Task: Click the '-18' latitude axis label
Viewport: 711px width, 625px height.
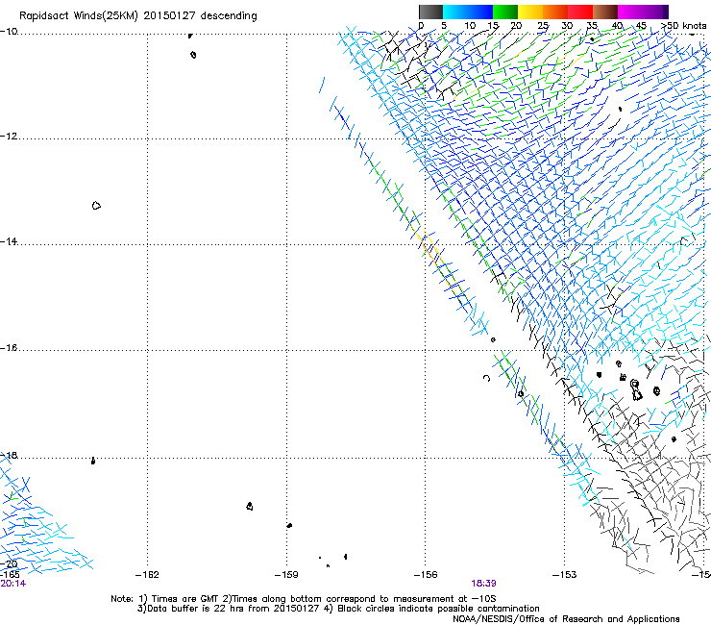Action: (9, 455)
